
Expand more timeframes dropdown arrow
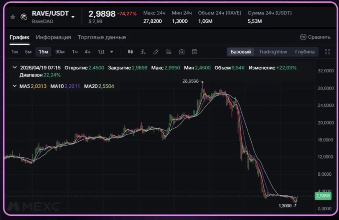(x=112, y=52)
